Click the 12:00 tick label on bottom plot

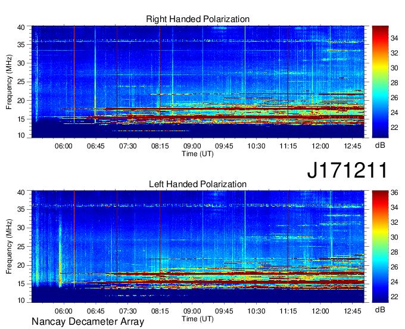click(x=320, y=311)
